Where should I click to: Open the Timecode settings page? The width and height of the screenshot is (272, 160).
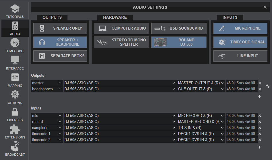pos(15,45)
